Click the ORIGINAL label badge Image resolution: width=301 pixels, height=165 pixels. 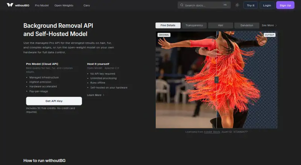[164, 35]
